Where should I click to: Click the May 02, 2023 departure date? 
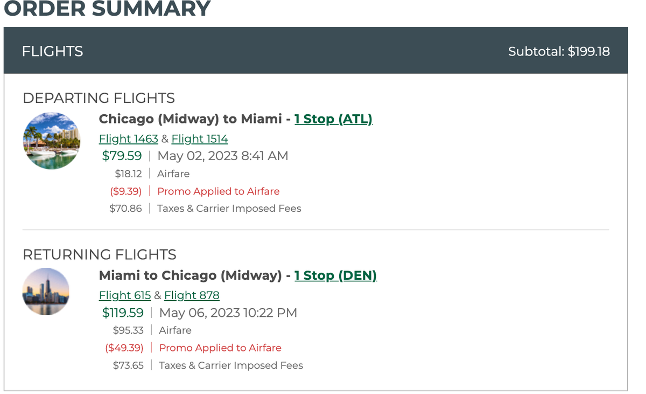point(222,156)
